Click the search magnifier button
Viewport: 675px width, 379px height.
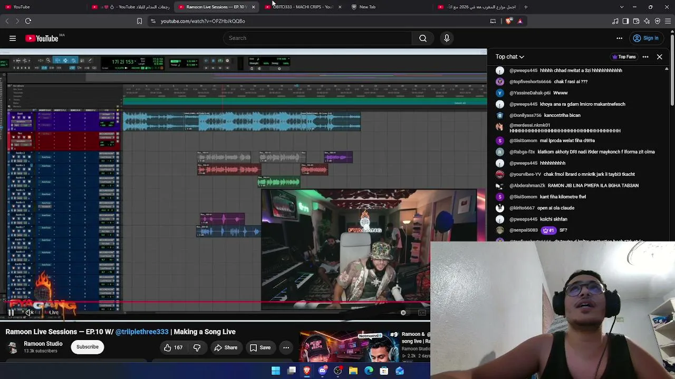423,38
